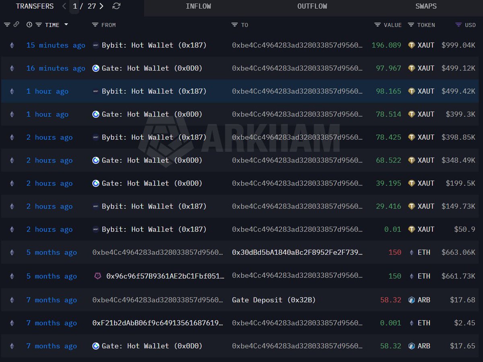This screenshot has width=483, height=362.
Task: Refresh the transfers list
Action: (x=116, y=6)
